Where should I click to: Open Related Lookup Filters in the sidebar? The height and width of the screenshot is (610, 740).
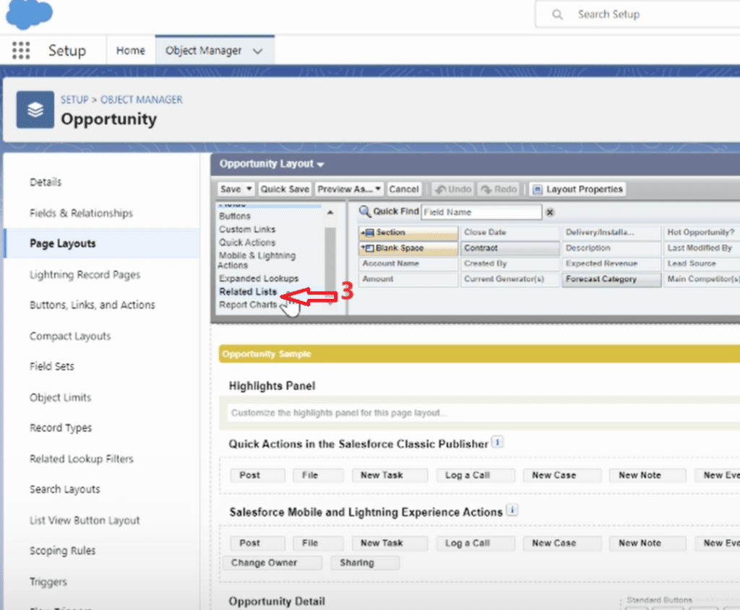pos(82,458)
